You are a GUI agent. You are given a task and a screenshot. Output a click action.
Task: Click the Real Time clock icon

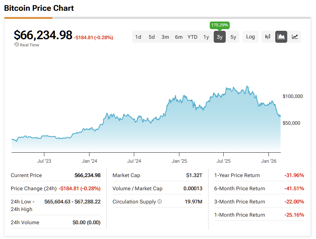pos(16,45)
